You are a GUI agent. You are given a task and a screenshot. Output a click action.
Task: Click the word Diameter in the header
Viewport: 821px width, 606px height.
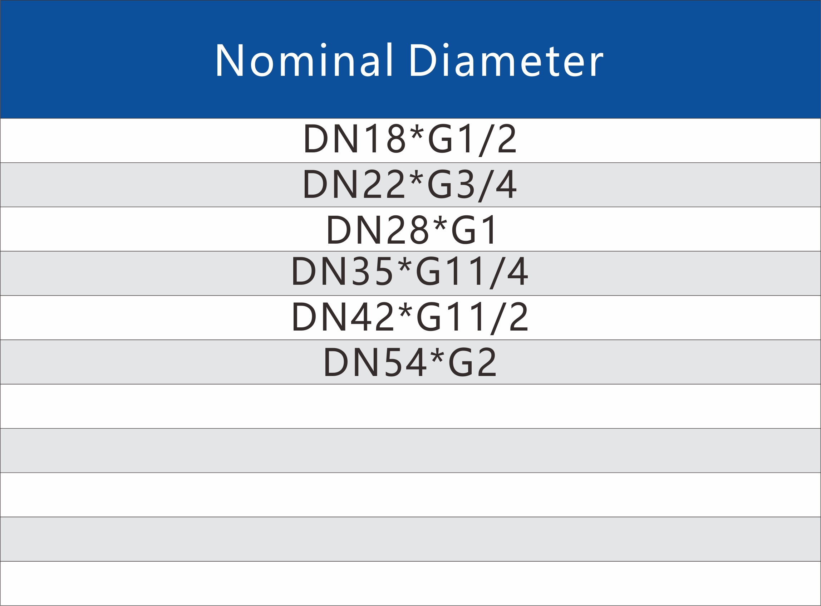click(506, 60)
